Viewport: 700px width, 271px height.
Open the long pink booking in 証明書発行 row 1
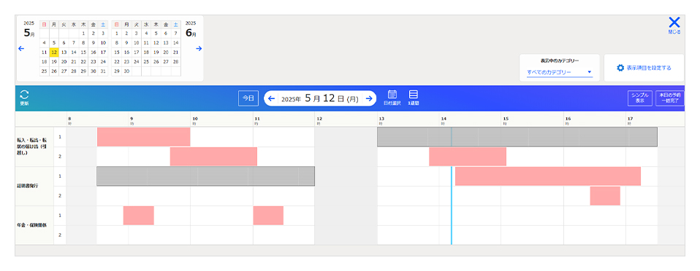pyautogui.click(x=548, y=176)
